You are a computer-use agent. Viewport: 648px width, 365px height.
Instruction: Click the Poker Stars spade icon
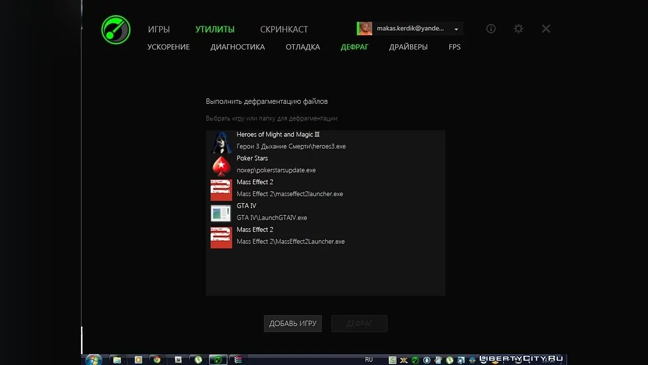(x=221, y=165)
